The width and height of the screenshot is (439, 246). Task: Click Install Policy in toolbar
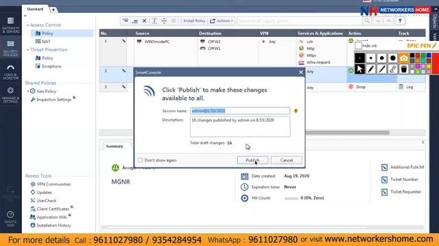(x=194, y=21)
